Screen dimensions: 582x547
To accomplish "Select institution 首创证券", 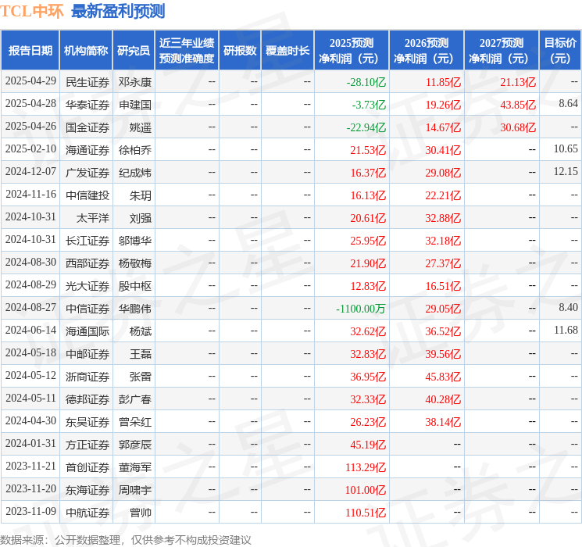I will (87, 467).
